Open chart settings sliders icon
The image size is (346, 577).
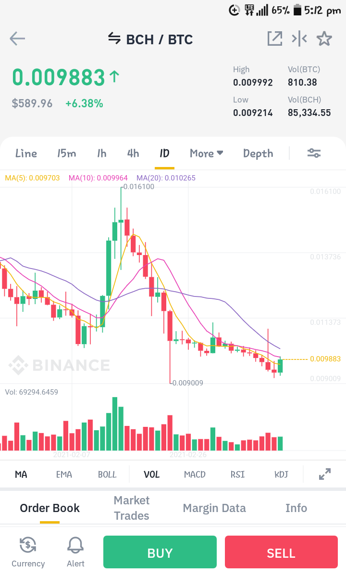[314, 153]
